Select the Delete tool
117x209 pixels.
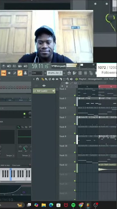coord(50,79)
